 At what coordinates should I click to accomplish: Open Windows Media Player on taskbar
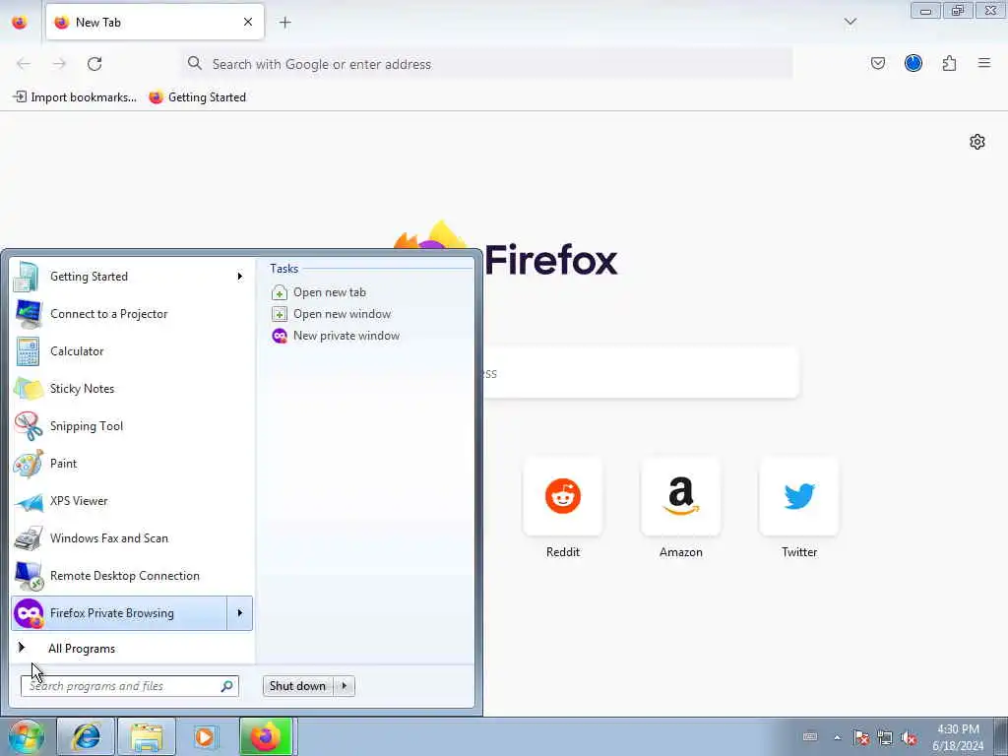coord(206,736)
